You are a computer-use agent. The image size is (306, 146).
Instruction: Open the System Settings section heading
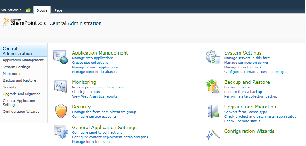coord(243,53)
